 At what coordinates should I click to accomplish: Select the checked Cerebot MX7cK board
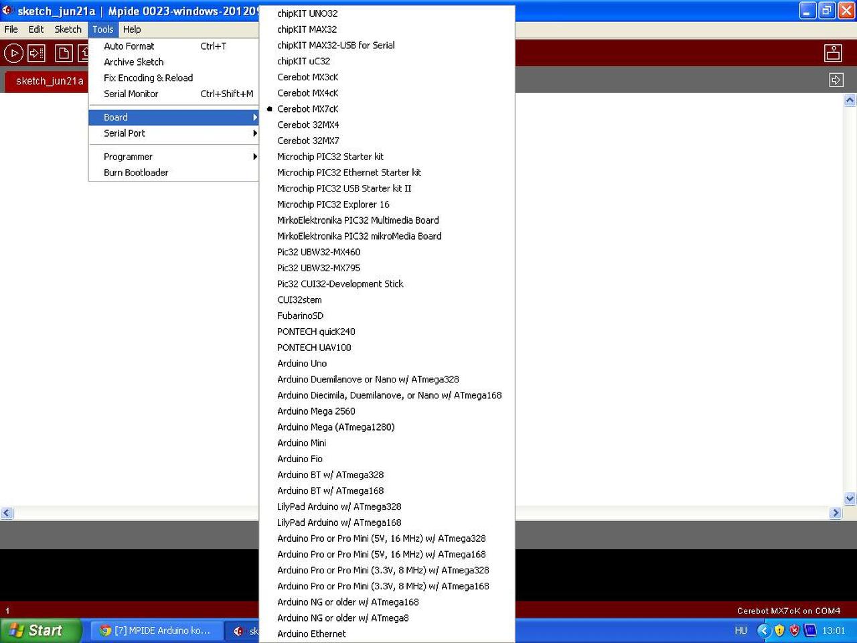point(387,109)
